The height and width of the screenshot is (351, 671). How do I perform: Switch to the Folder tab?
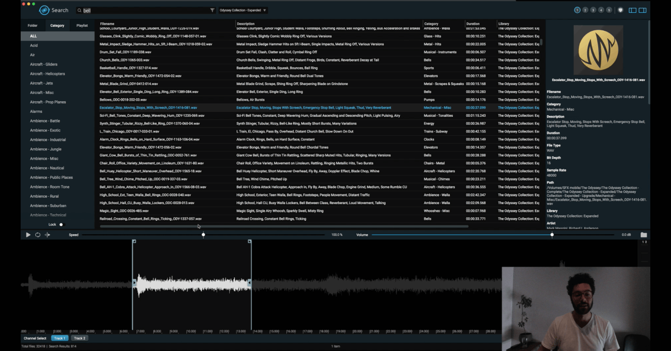click(x=32, y=25)
